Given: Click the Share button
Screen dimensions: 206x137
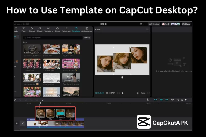Looking at the screenshot, I should pos(186,24).
